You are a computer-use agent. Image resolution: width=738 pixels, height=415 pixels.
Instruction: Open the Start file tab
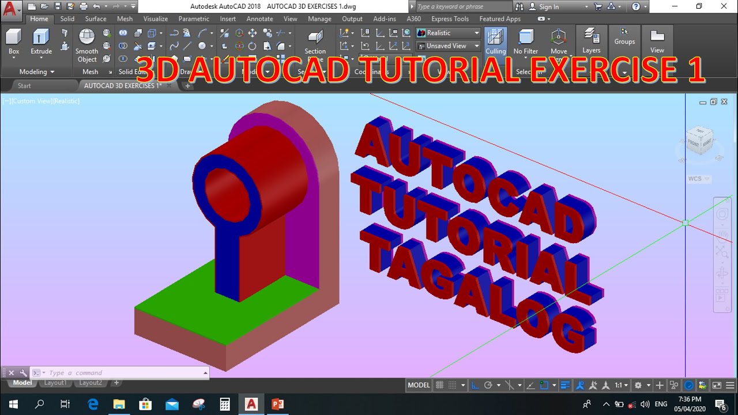tap(24, 85)
